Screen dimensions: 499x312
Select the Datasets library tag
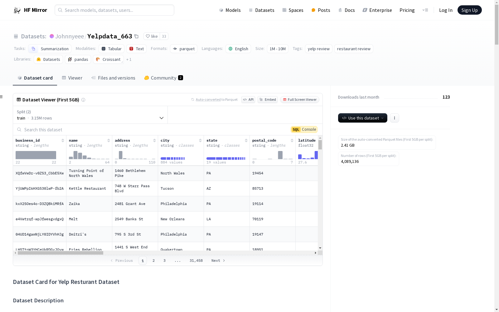pos(48,59)
